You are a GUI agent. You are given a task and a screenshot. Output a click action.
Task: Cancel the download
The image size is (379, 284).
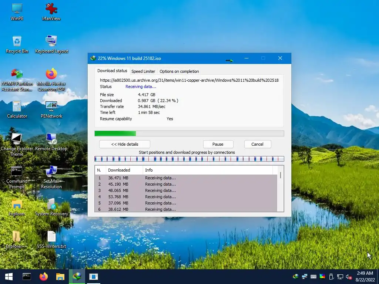coord(258,144)
